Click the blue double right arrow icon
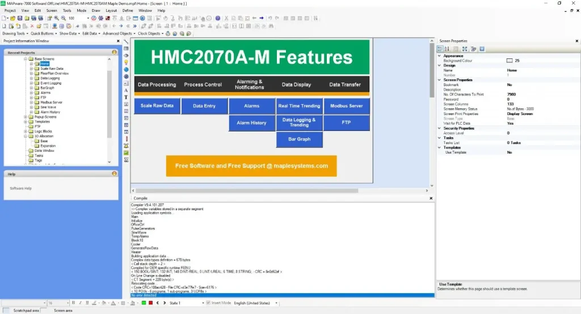Image resolution: width=581 pixels, height=314 pixels. click(134, 26)
